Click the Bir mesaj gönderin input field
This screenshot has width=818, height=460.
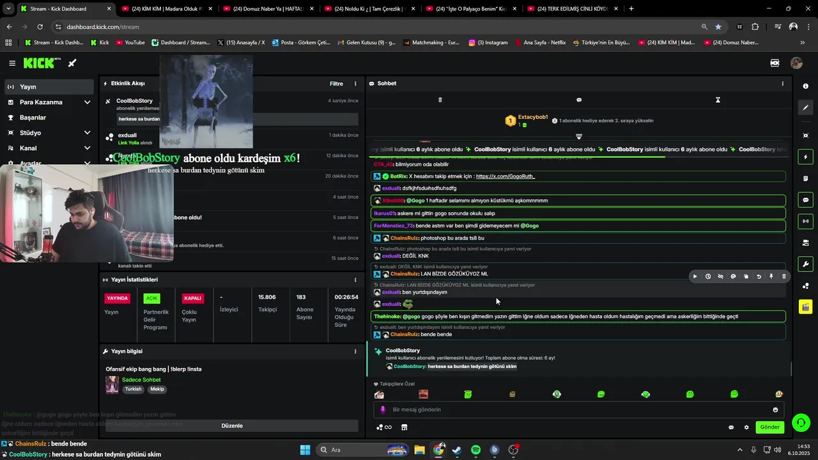point(578,410)
